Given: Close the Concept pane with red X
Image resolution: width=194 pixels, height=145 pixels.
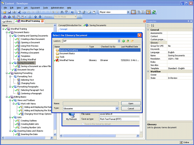Looking at the screenshot, I should tap(144, 21).
